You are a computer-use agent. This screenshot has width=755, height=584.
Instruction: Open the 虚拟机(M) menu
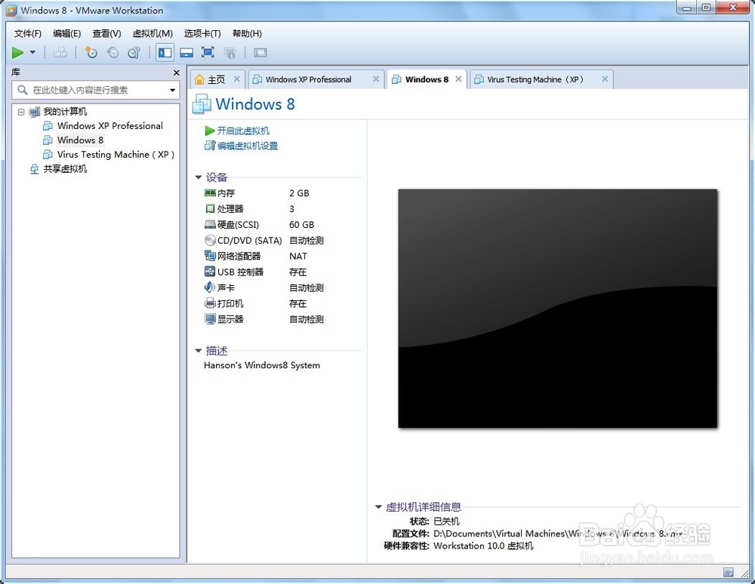[153, 34]
